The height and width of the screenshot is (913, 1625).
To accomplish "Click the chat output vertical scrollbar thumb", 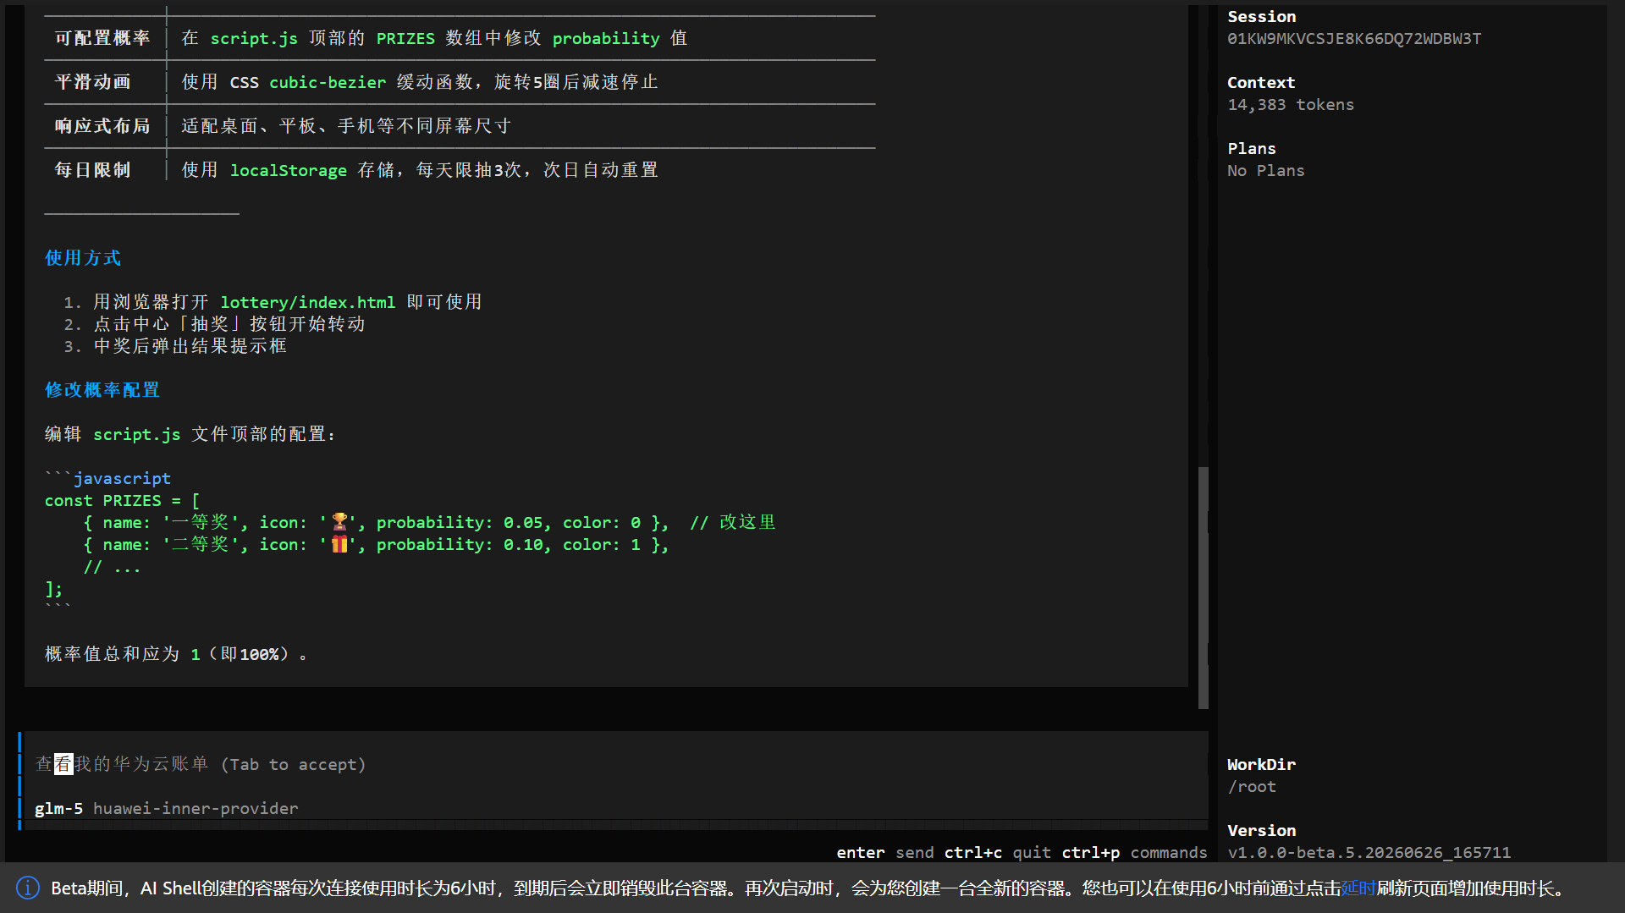I will 1203,588.
